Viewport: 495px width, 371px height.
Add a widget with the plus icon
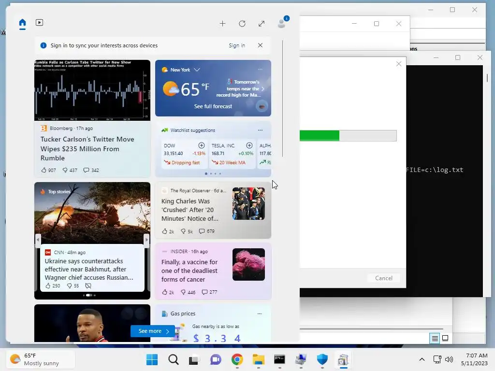pyautogui.click(x=222, y=24)
